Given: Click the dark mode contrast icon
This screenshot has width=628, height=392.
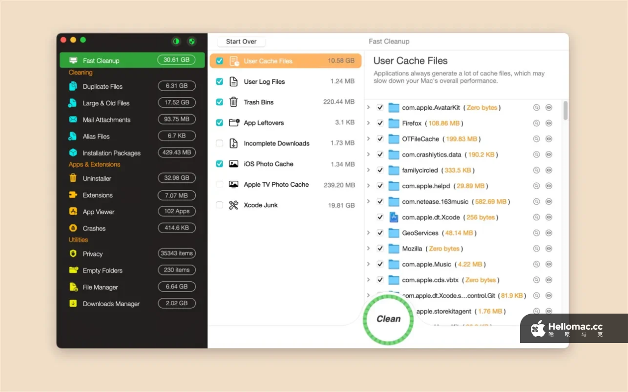Looking at the screenshot, I should tap(176, 42).
